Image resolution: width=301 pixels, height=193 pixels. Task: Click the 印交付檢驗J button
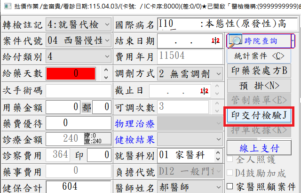(259, 115)
